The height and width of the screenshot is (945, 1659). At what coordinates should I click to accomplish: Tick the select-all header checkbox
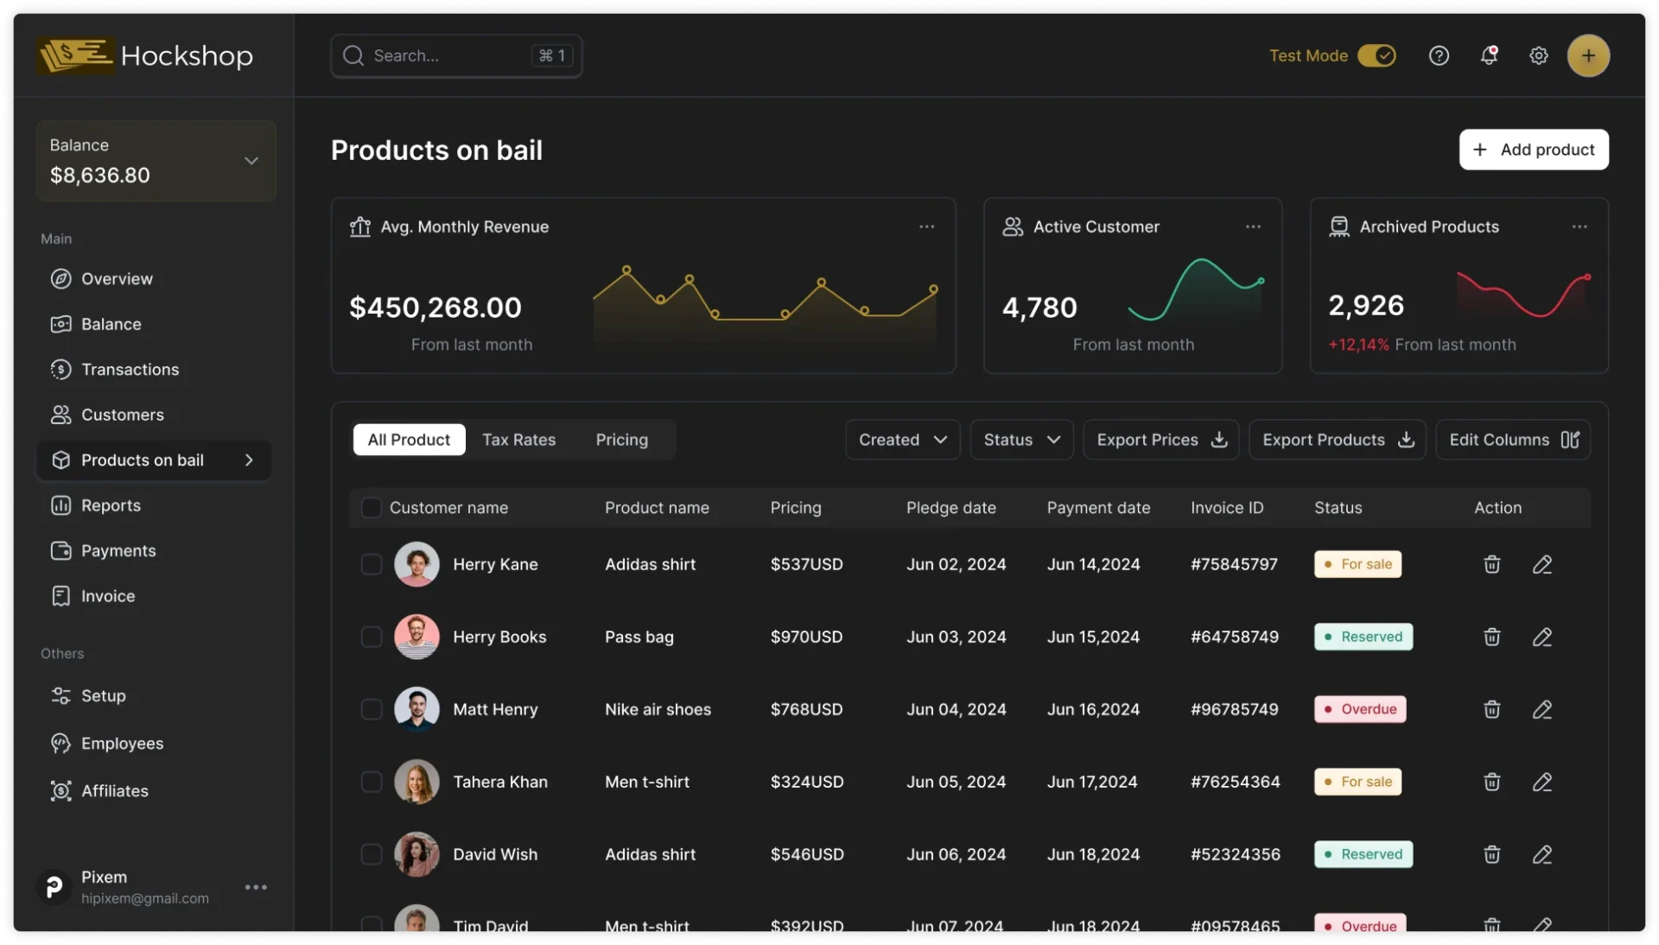click(371, 508)
